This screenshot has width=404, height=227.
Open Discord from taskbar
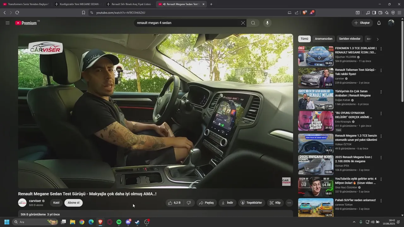128,222
